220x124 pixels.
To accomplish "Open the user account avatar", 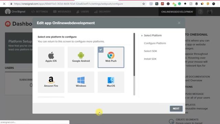I will [x=209, y=12].
